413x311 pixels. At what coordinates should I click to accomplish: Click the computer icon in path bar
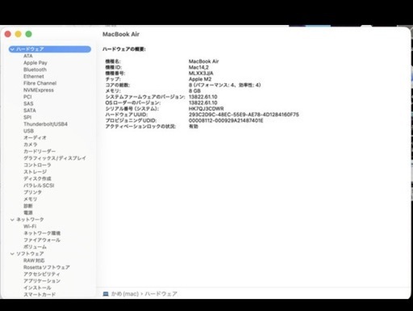click(106, 294)
